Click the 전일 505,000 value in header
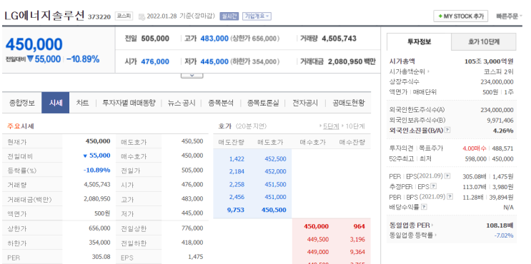This screenshot has width=531, height=264. [x=155, y=39]
